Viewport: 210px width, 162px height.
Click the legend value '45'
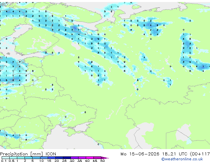[95, 161]
